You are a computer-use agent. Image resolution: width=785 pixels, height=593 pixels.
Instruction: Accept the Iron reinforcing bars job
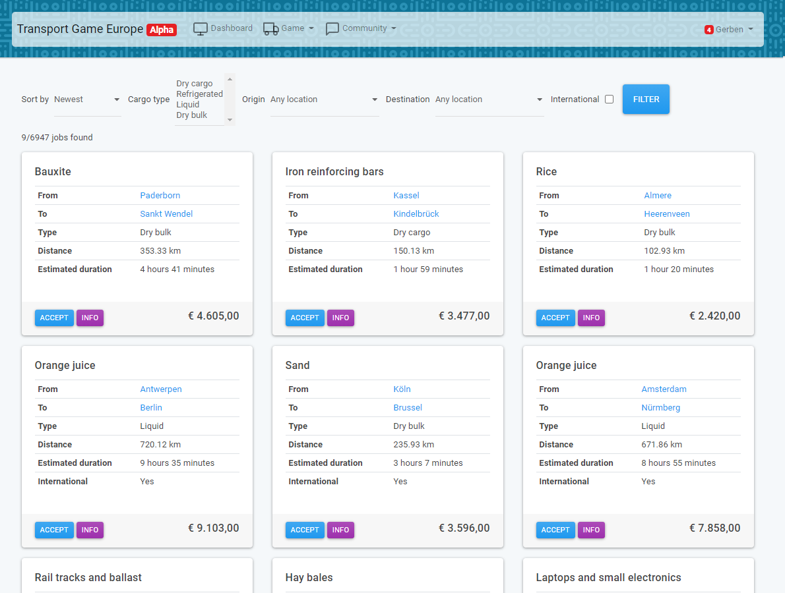coord(305,318)
